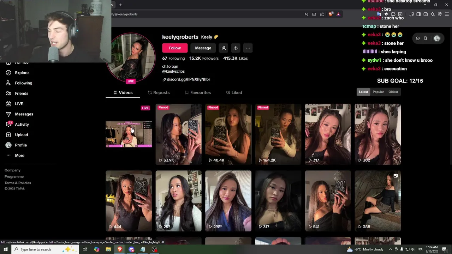
Task: Open the three-dot profile options menu
Action: pos(248,48)
